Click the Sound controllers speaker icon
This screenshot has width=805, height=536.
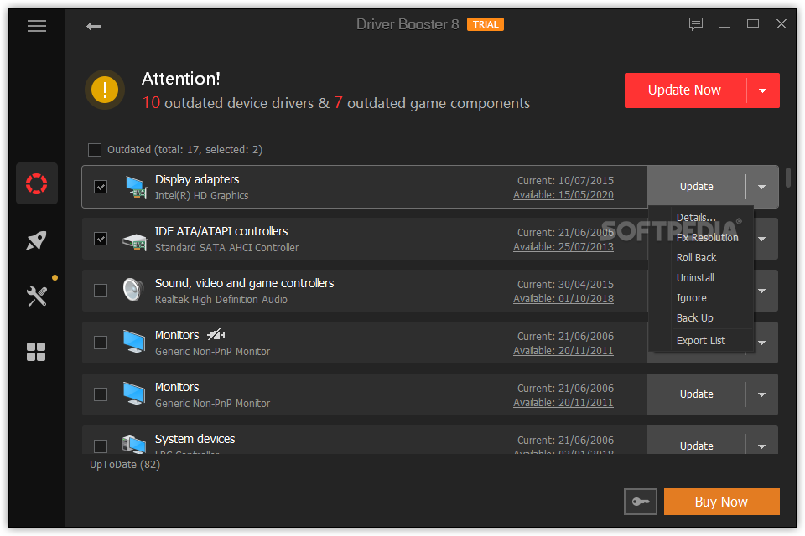point(133,290)
